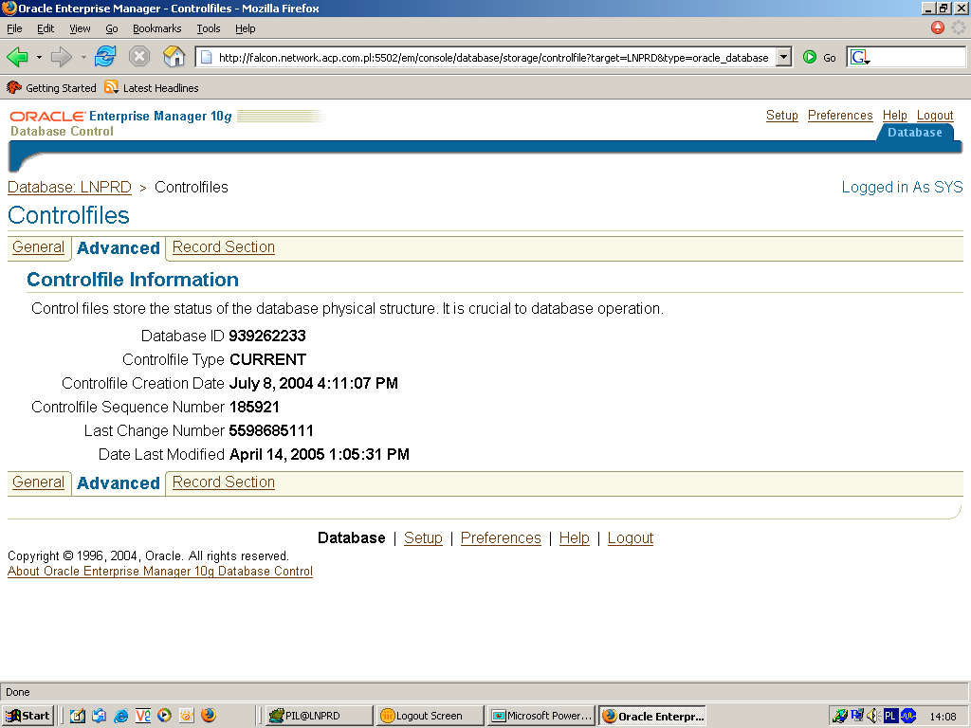This screenshot has width=971, height=728.
Task: Click the Logged in As SYS text
Action: click(902, 187)
